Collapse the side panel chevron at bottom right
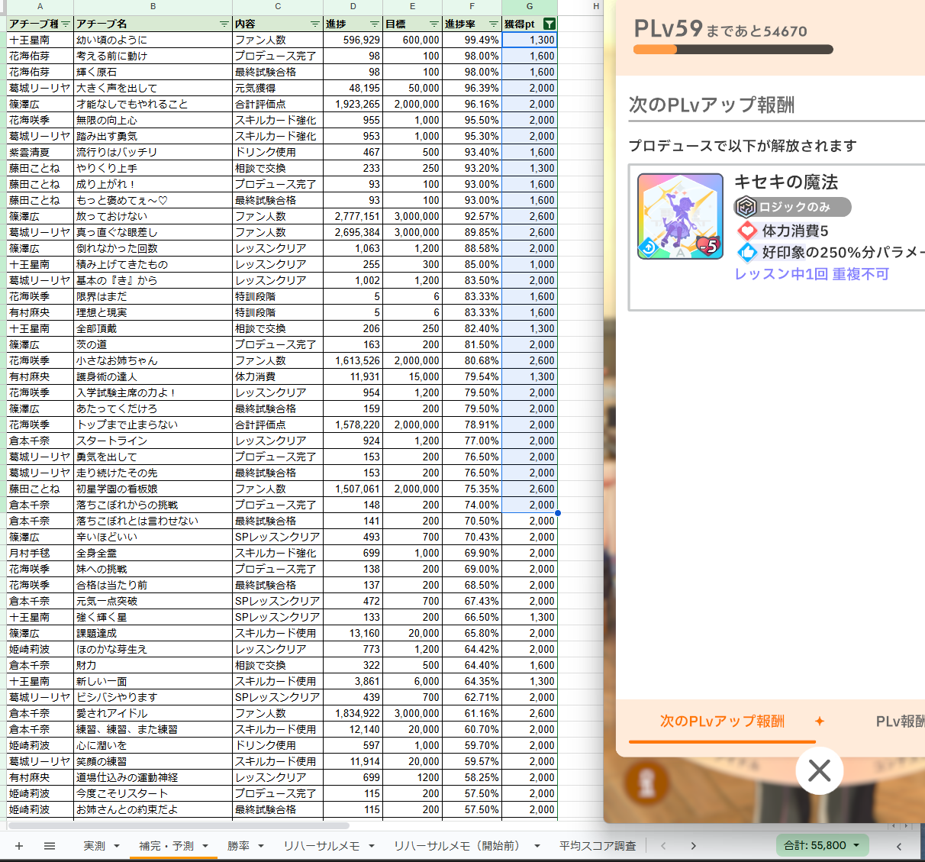Image resolution: width=925 pixels, height=862 pixels. [x=899, y=846]
